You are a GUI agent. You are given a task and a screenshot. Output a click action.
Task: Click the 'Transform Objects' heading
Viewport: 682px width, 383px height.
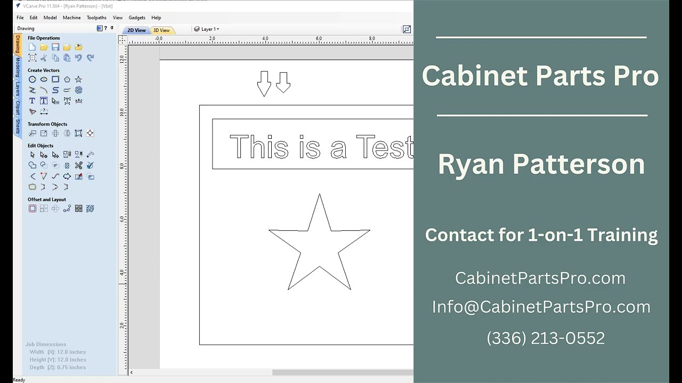(x=47, y=124)
